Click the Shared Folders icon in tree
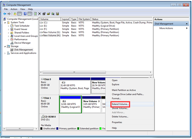 click(x=12, y=33)
